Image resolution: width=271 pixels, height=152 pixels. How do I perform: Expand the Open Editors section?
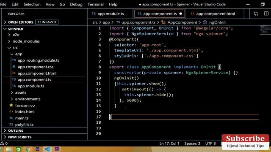pos(5,22)
